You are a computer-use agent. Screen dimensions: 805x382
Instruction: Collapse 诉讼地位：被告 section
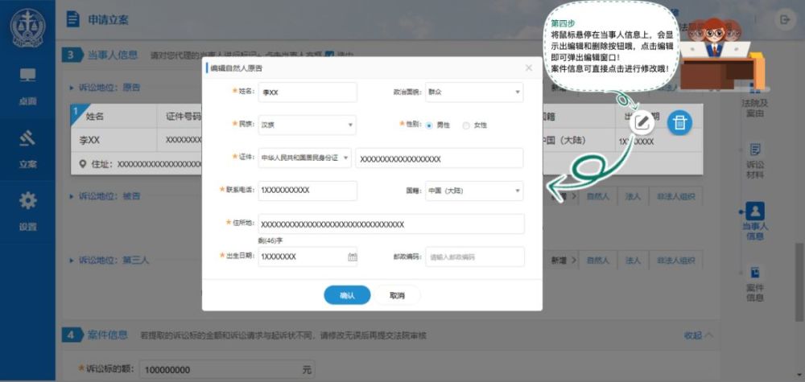point(72,196)
